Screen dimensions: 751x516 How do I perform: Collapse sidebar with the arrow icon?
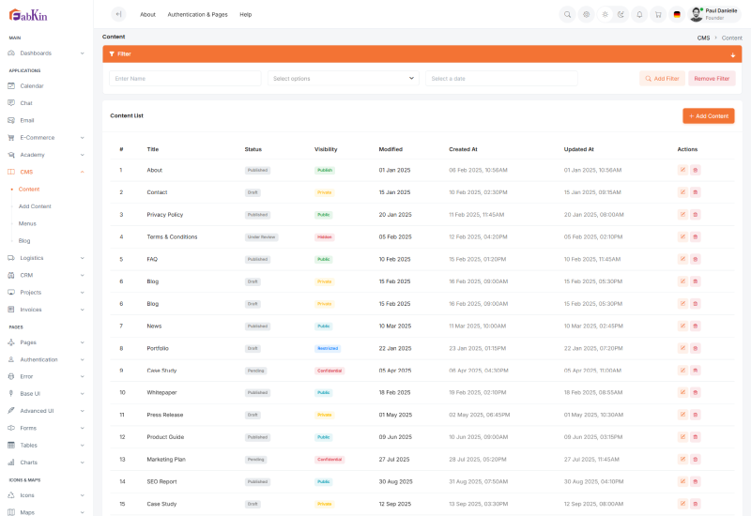117,14
